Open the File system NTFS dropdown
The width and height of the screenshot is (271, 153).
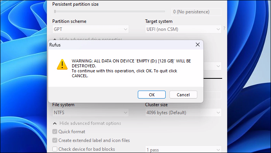[x=90, y=113]
